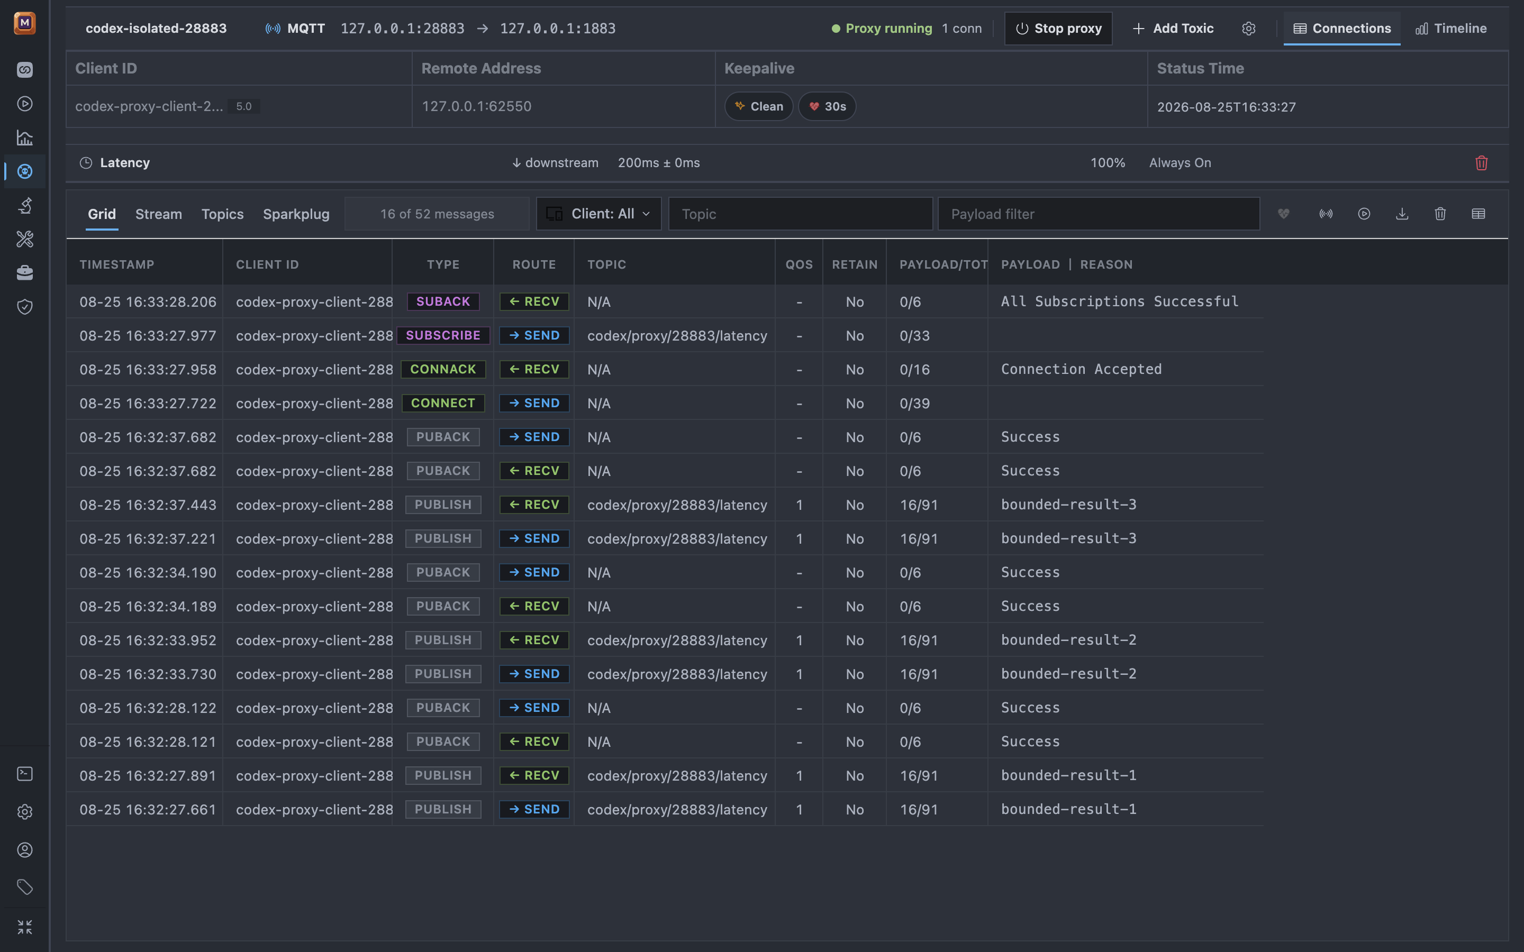Open the tag icon in sidebar
The width and height of the screenshot is (1524, 952).
point(24,888)
